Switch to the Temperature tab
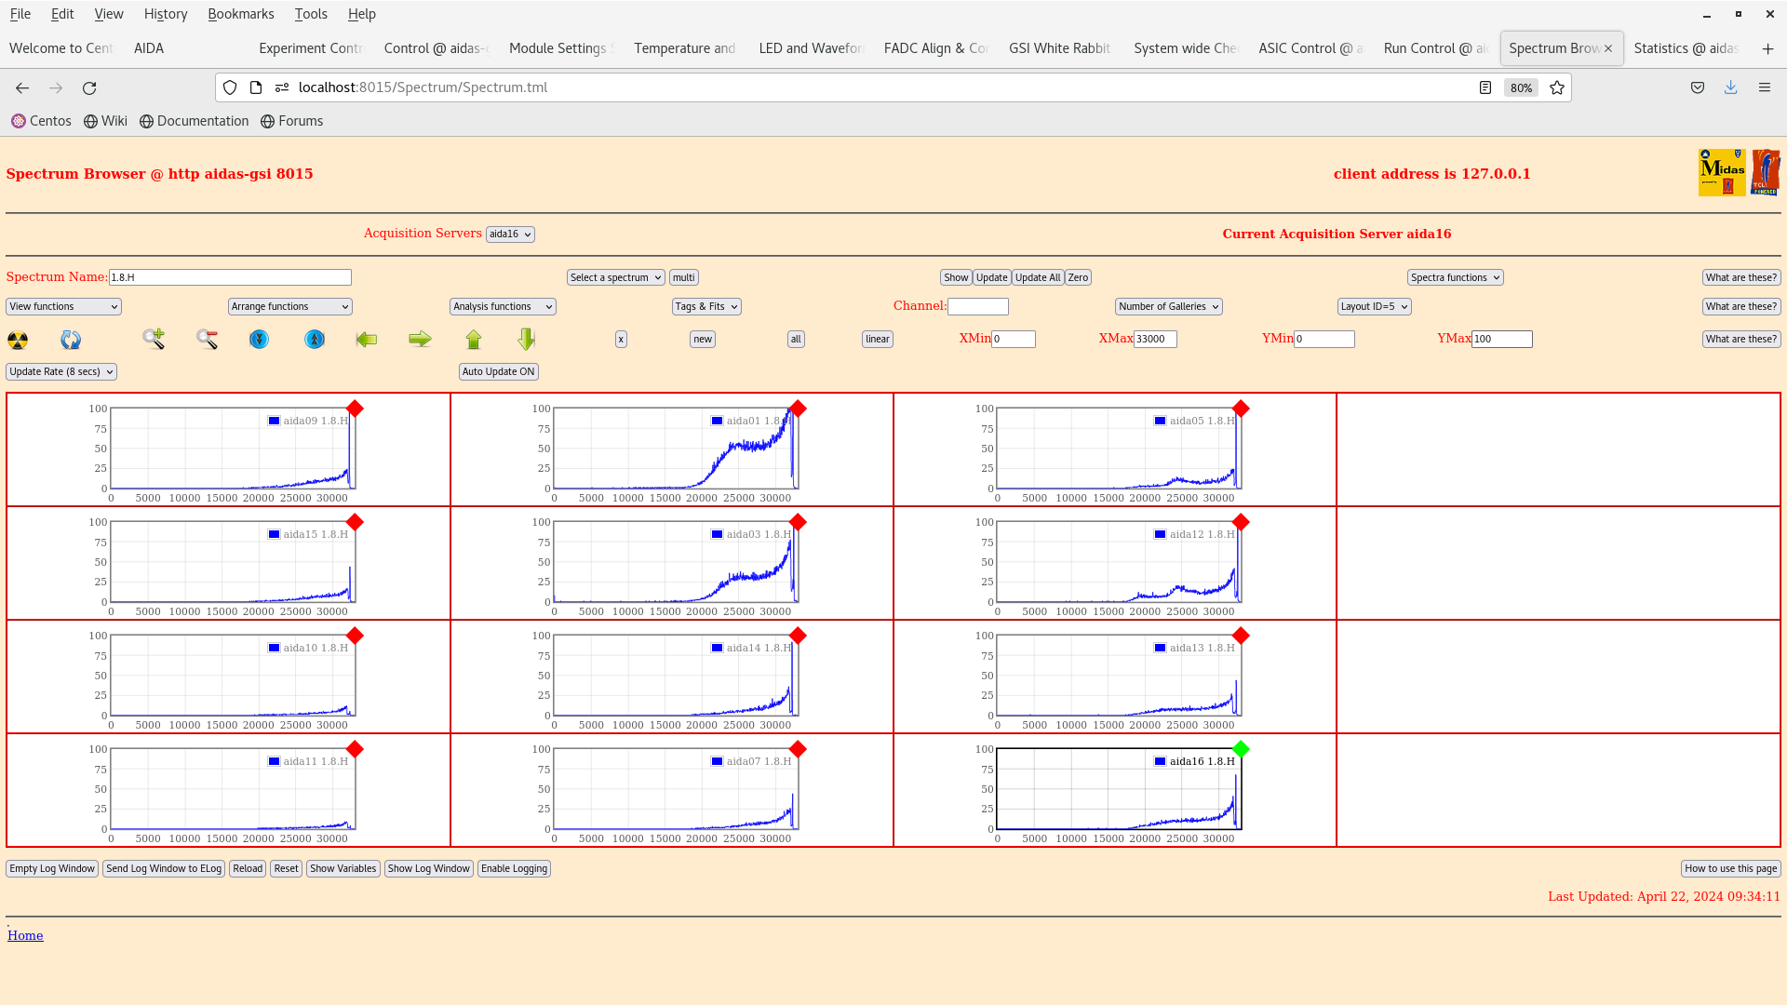 [685, 48]
